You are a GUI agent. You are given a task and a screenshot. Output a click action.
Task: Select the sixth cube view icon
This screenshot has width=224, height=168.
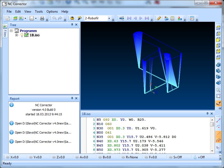click(218, 57)
